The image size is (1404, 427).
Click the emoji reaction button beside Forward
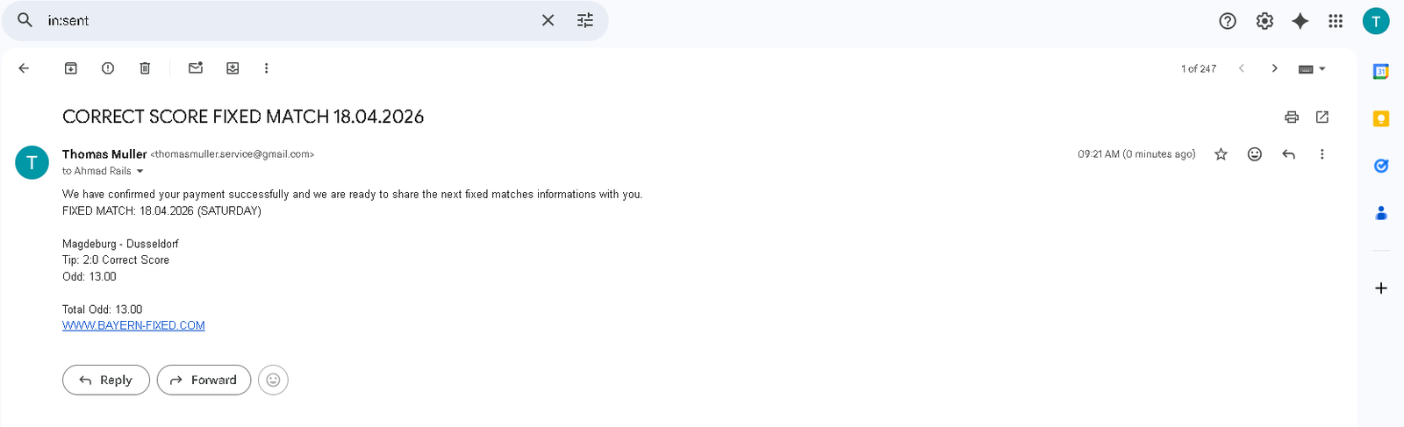(x=273, y=380)
